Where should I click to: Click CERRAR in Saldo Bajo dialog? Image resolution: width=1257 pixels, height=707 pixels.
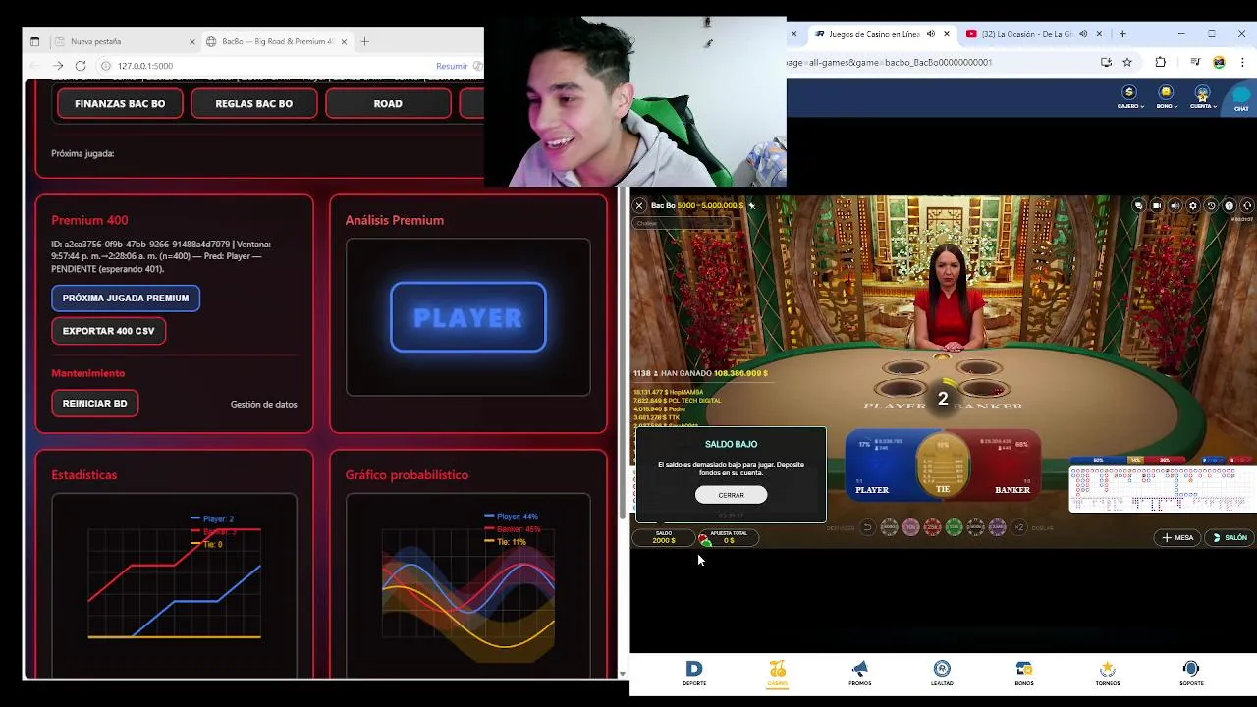732,495
